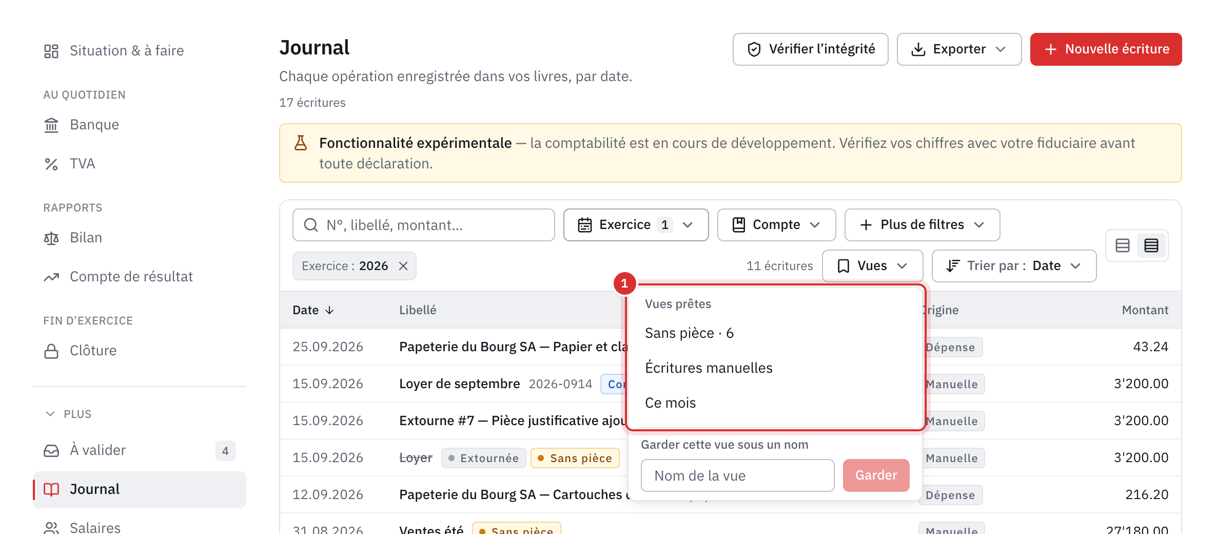
Task: Expand Plus de filtres menu
Action: 922,225
